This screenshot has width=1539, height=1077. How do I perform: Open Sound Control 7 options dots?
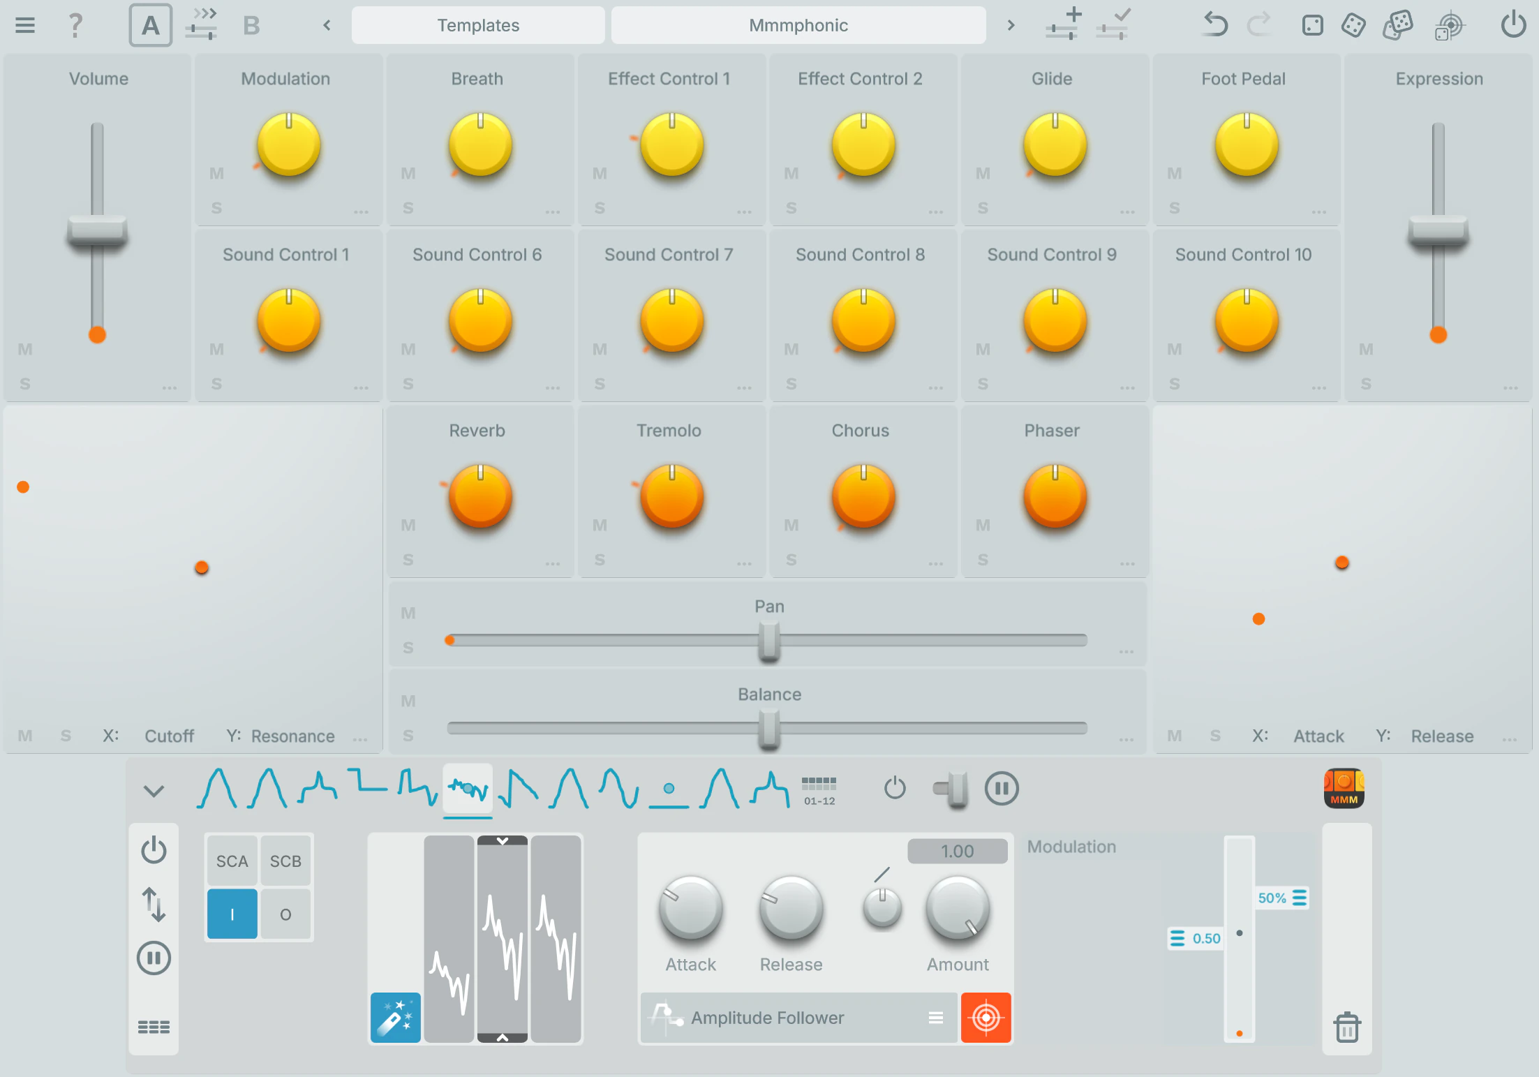pos(744,387)
